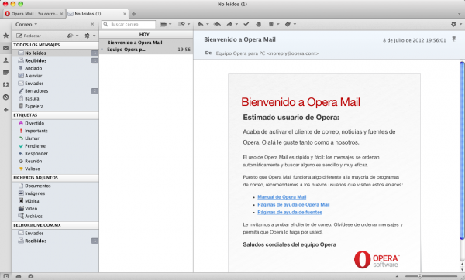
Task: Select the Anclado folder
Action: [x=55, y=68]
